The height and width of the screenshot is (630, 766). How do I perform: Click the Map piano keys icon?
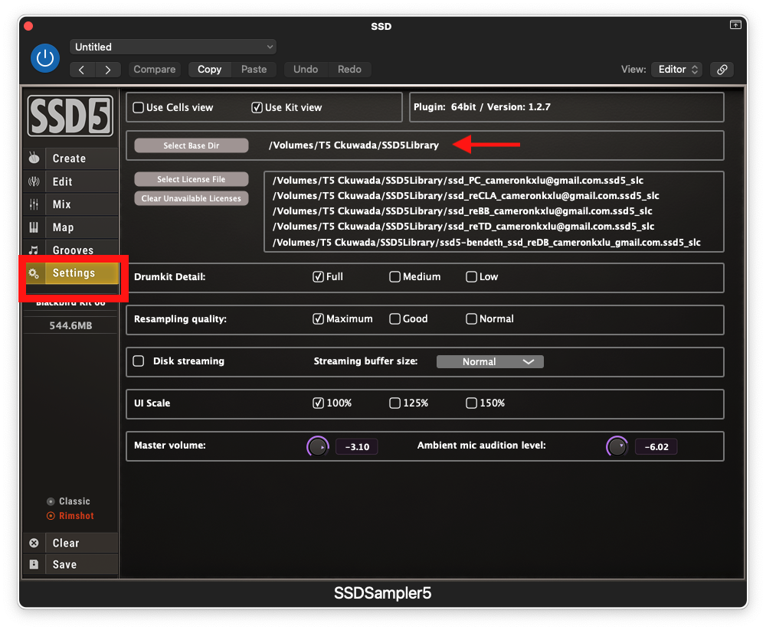tap(34, 227)
